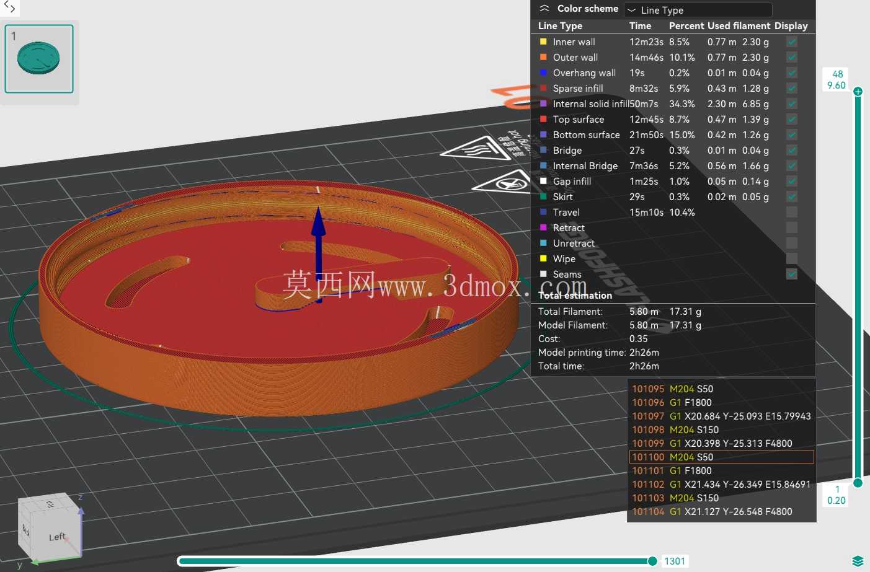Screen dimensions: 870x572
Task: Select G-code line 101104
Action: tap(722, 511)
